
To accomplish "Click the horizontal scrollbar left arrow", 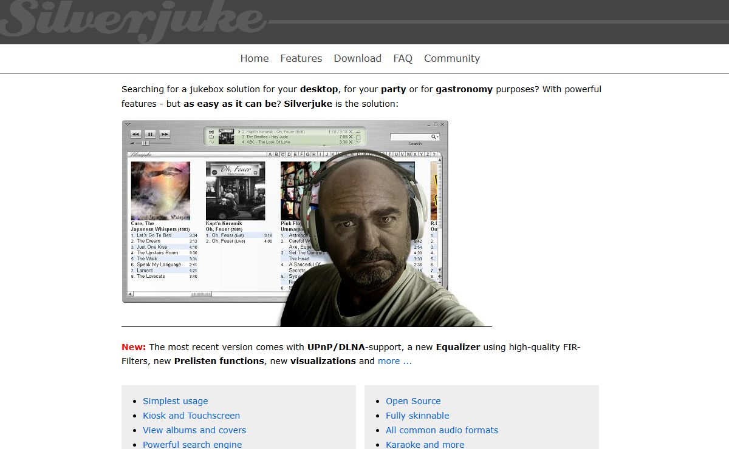I will tap(130, 295).
